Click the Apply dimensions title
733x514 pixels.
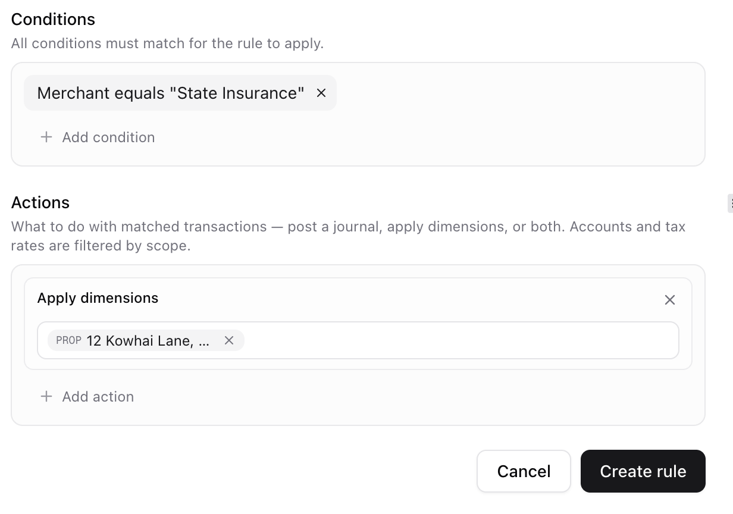[x=98, y=298]
